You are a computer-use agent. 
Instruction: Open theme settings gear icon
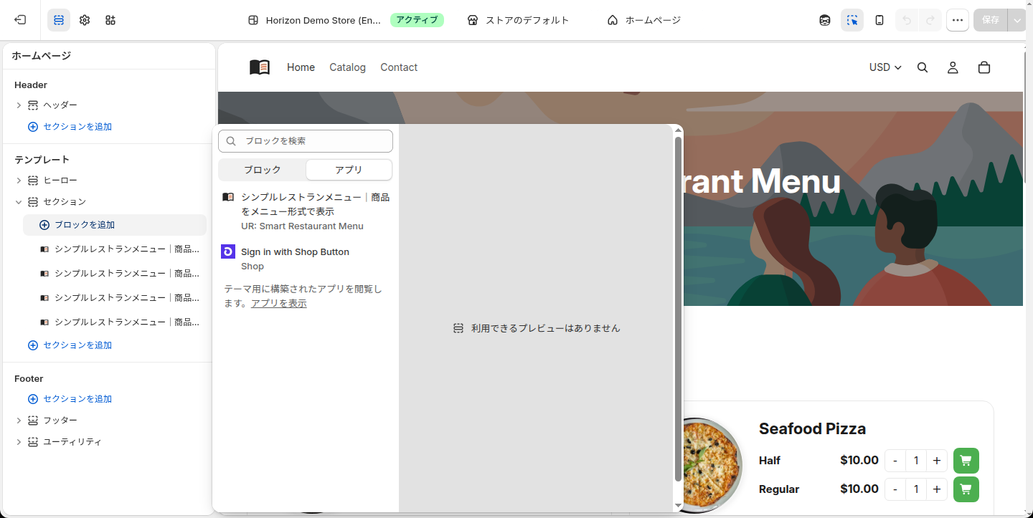(x=85, y=20)
